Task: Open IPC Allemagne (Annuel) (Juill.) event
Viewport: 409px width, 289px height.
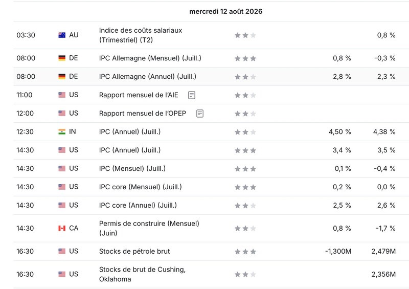Action: (x=148, y=77)
